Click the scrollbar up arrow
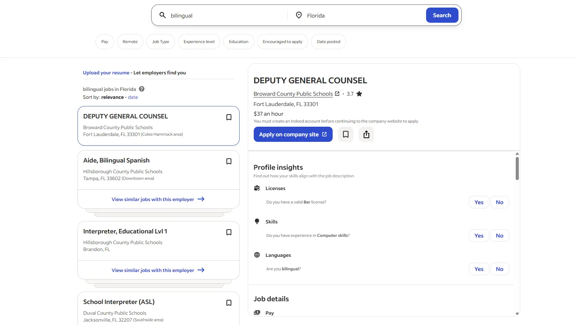Viewport: 575px width, 325px height. [x=517, y=154]
